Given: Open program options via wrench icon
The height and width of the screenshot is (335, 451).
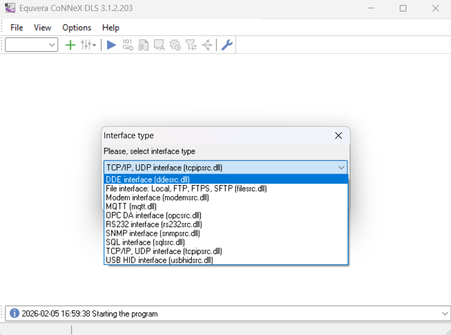Looking at the screenshot, I should point(227,45).
